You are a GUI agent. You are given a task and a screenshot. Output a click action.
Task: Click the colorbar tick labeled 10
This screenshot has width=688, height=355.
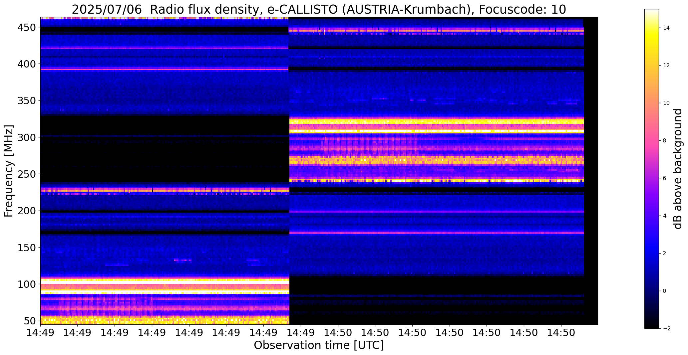point(666,103)
